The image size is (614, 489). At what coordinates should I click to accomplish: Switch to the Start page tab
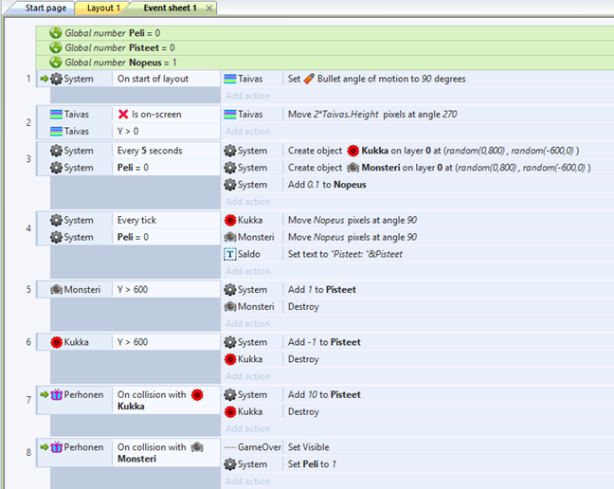tap(45, 8)
